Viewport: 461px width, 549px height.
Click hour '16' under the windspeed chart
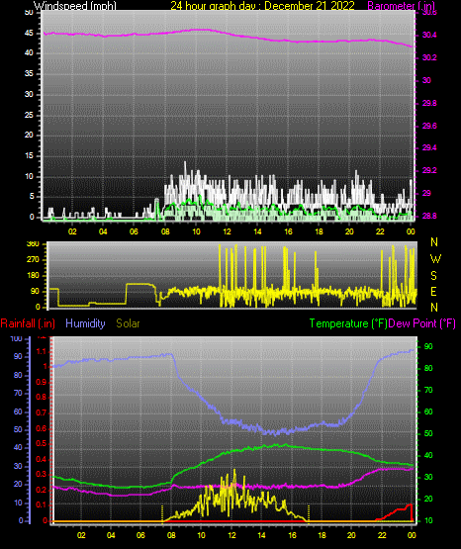288,231
